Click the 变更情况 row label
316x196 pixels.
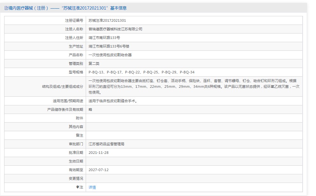76,178
